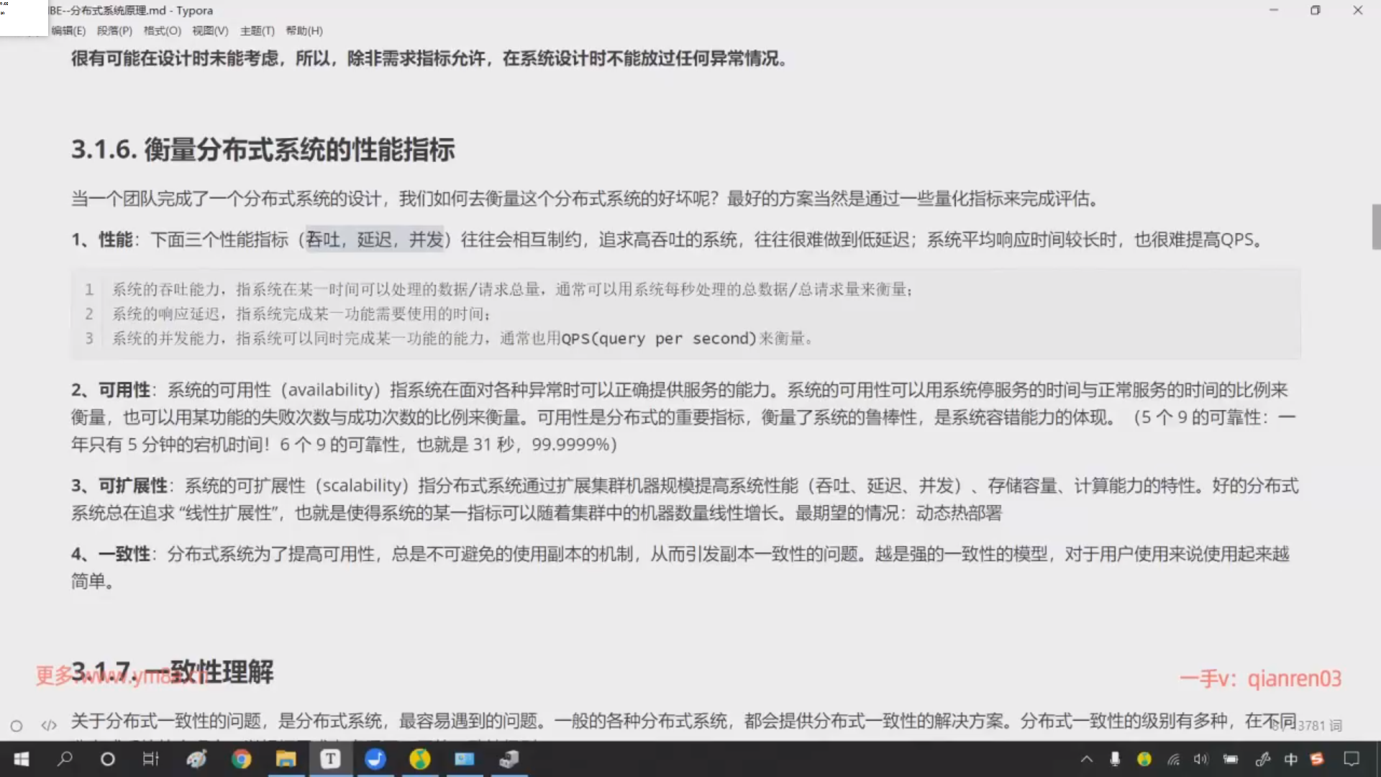
Task: Open Google Chrome from taskbar
Action: pos(241,759)
